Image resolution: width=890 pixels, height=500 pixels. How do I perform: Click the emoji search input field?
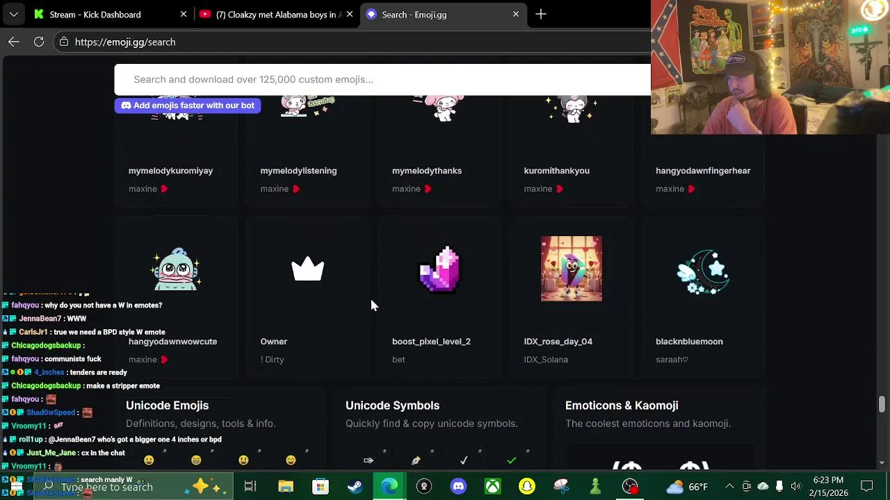(x=382, y=79)
